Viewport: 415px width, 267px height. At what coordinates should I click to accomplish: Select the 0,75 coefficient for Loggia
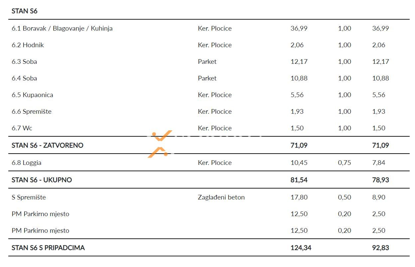click(x=344, y=163)
